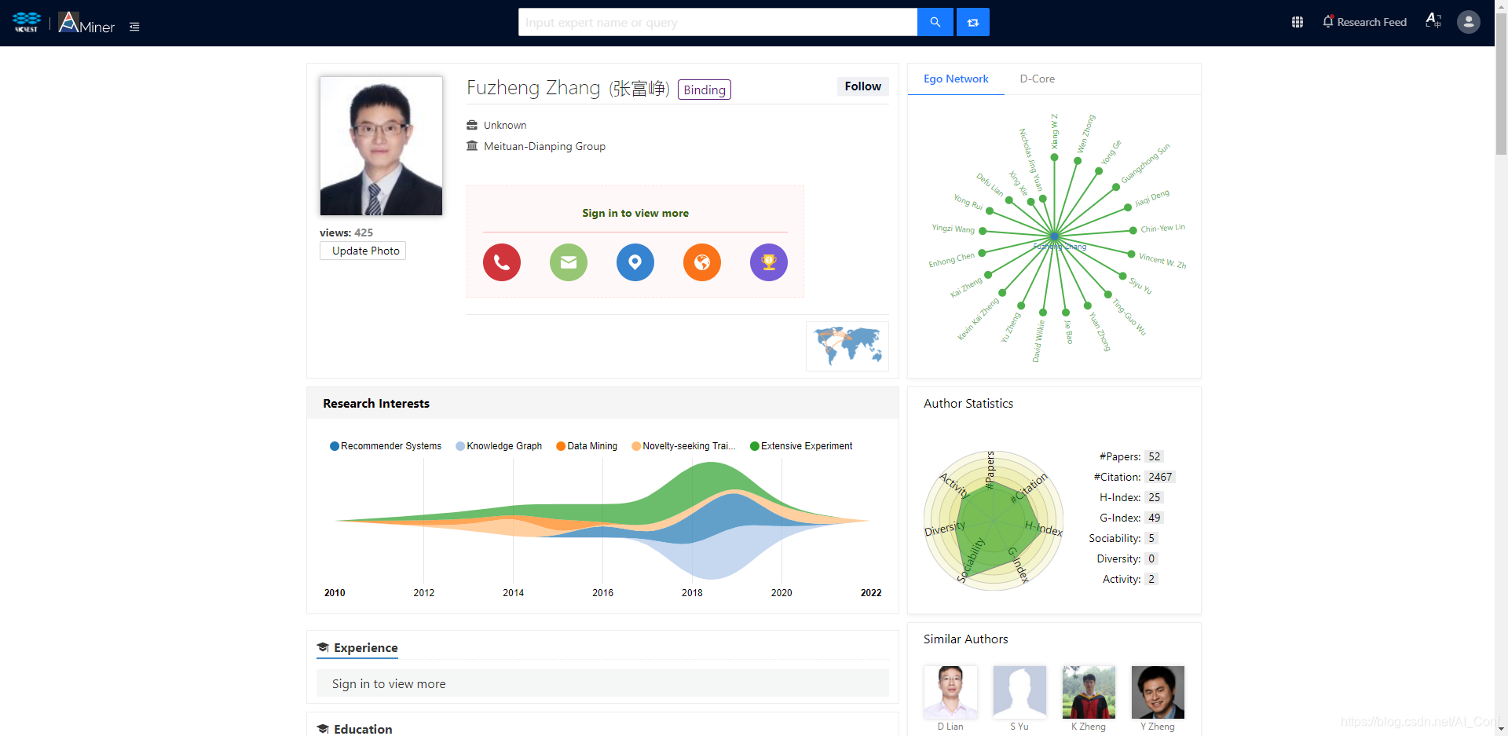Click the Follow button

(862, 86)
